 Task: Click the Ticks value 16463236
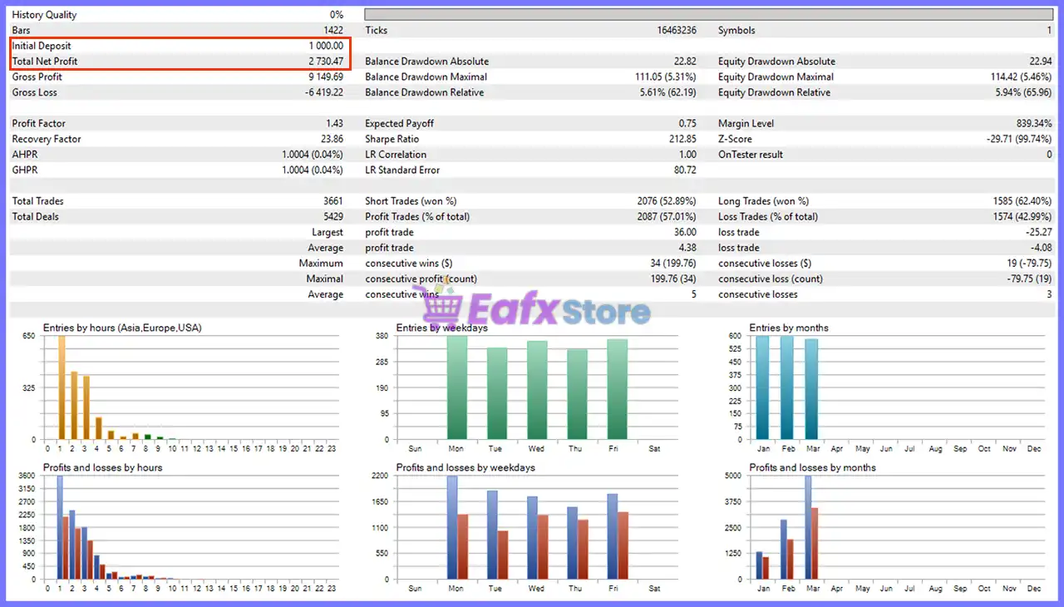tap(677, 30)
